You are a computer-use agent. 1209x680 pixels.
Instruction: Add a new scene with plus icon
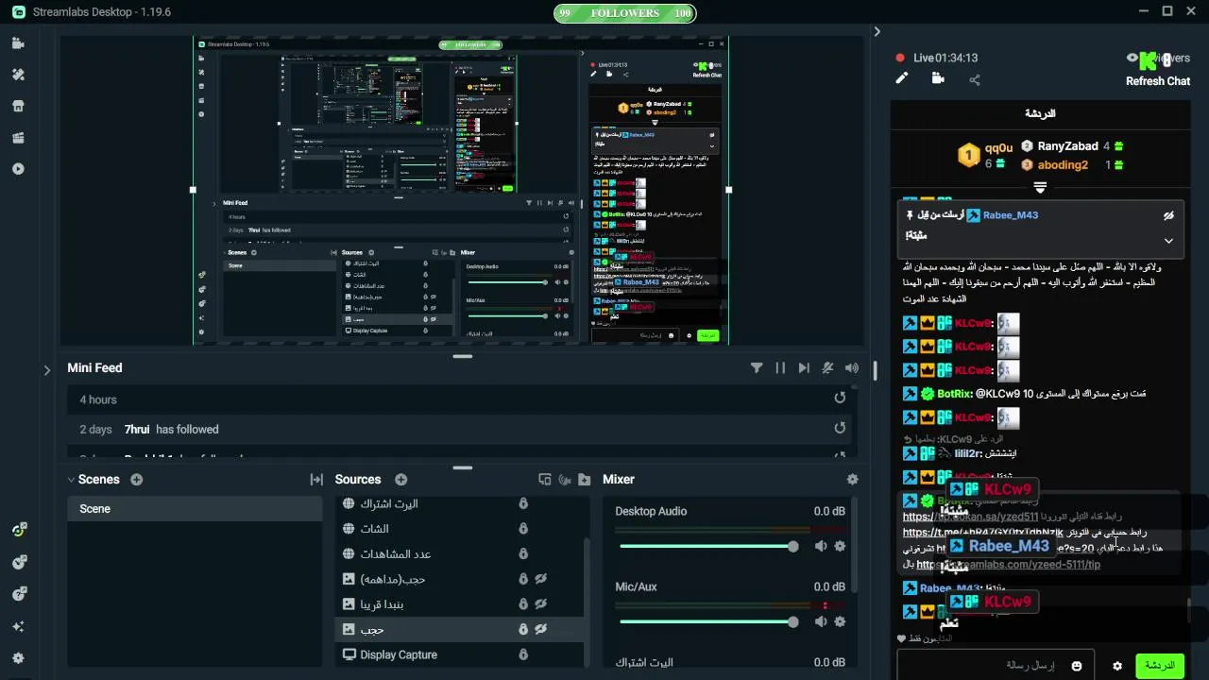[x=136, y=480]
